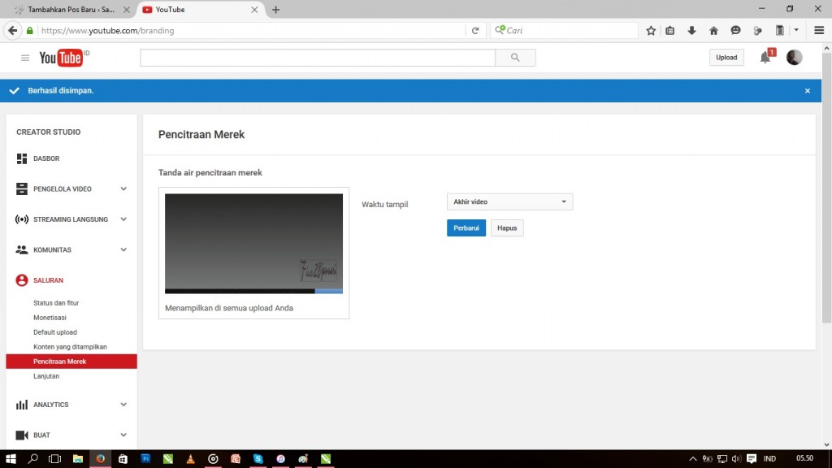Screen dimensions: 832x468
Task: Open browser toolbar overflow dropdown arrow
Action: pos(796,31)
